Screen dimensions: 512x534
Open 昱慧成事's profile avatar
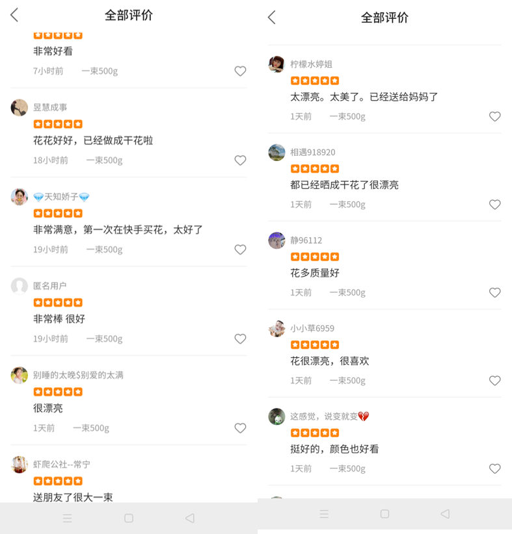20,108
